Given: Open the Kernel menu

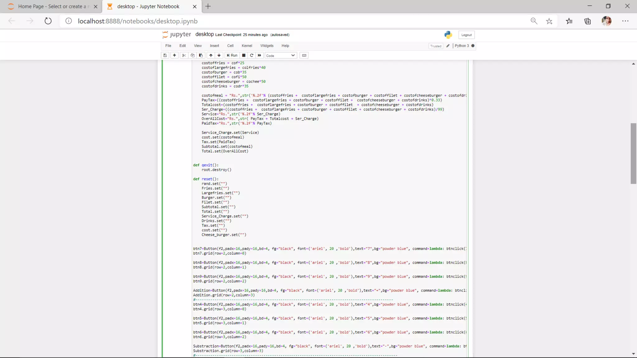Looking at the screenshot, I should click(x=247, y=46).
